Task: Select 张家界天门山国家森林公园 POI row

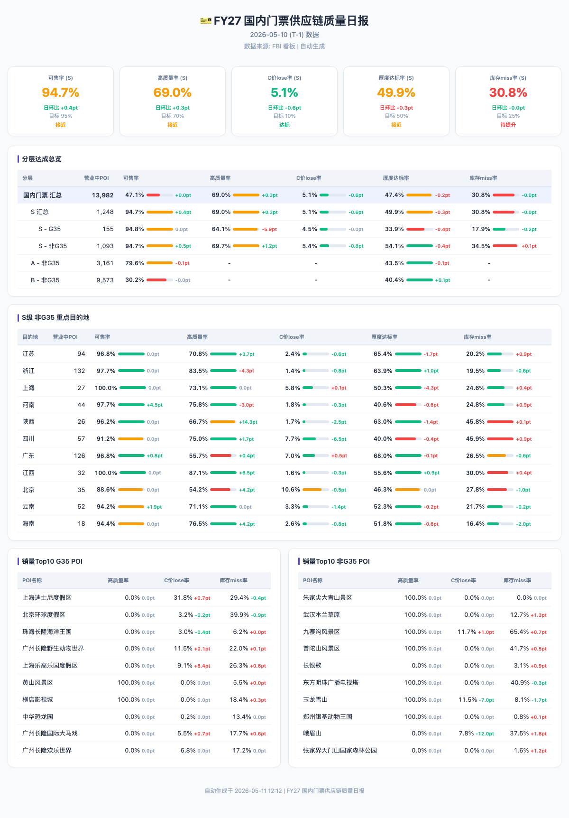Action: point(425,751)
